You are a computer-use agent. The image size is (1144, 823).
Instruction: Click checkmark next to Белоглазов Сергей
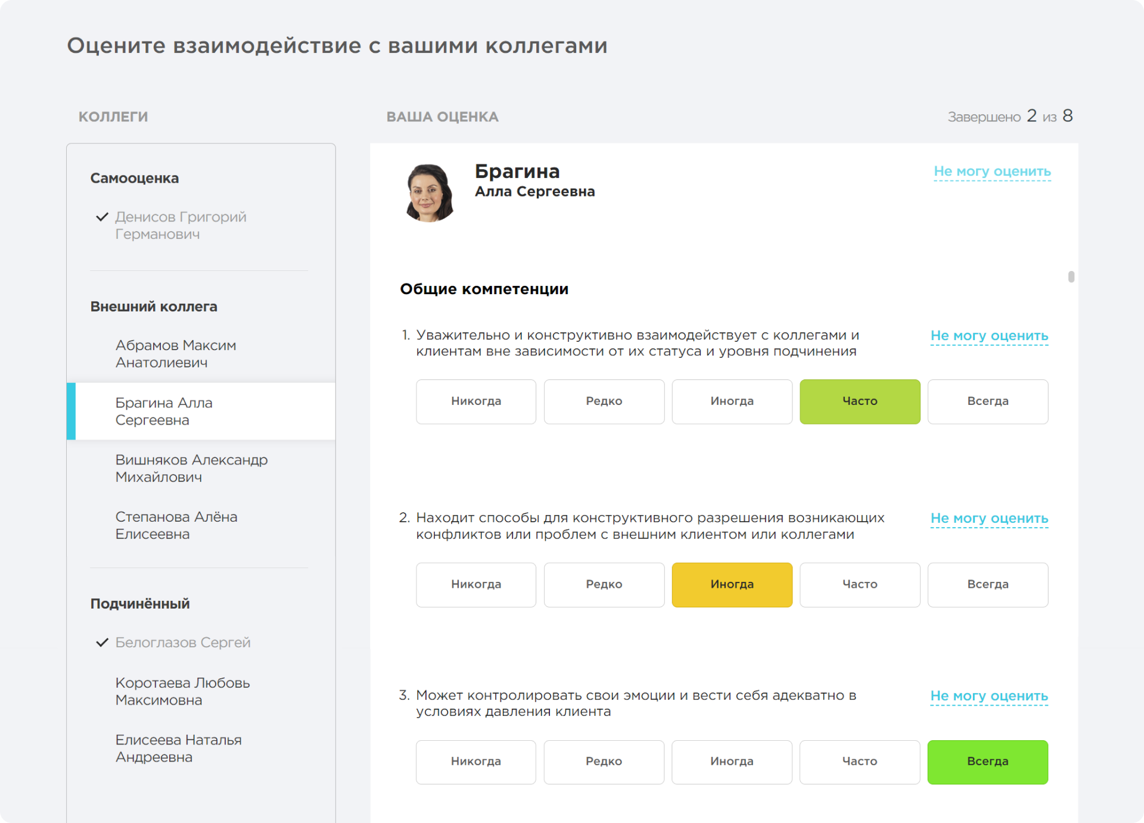point(102,642)
